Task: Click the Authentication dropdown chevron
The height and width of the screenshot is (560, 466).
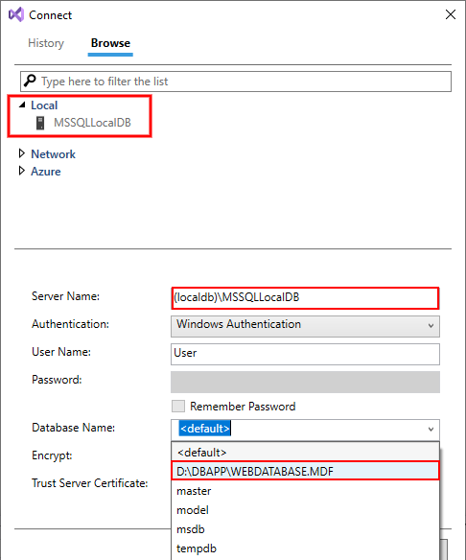Action: (x=431, y=326)
